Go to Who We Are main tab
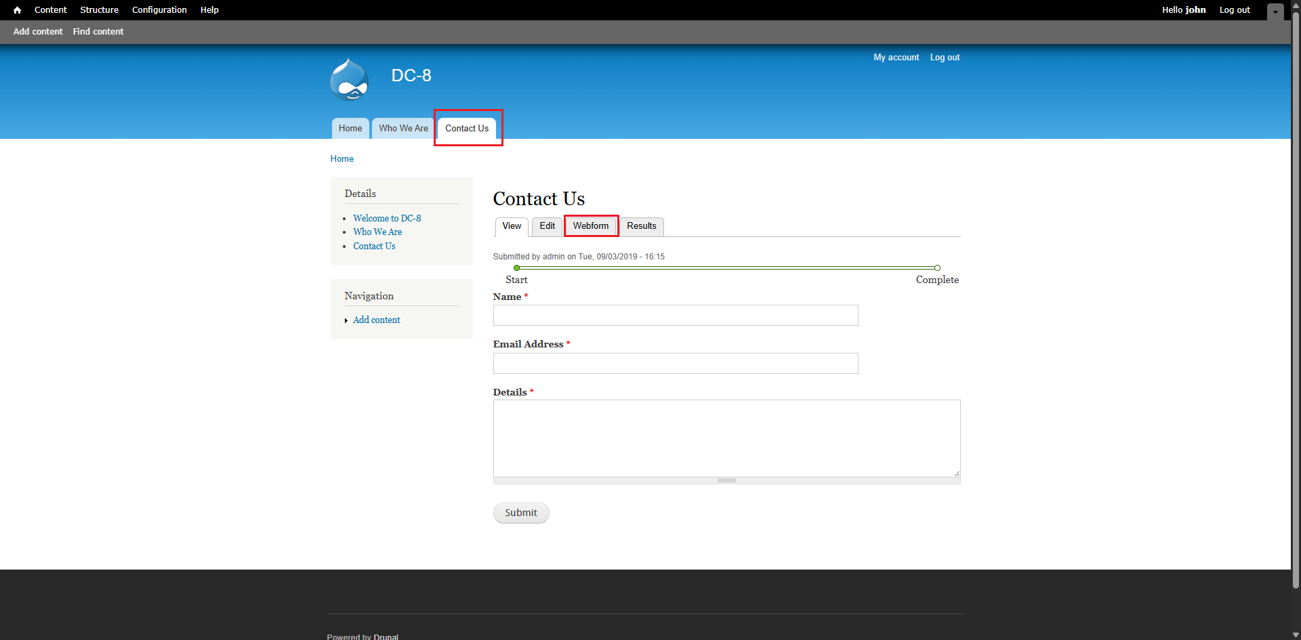Image resolution: width=1301 pixels, height=640 pixels. 403,129
